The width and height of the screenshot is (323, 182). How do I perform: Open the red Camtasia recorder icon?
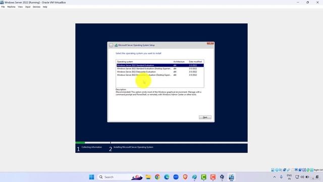pyautogui.click(x=213, y=177)
